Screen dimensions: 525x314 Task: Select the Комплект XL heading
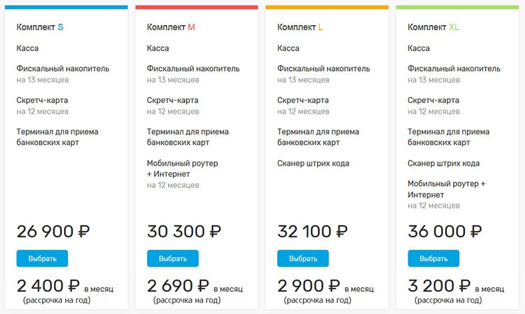click(x=433, y=27)
